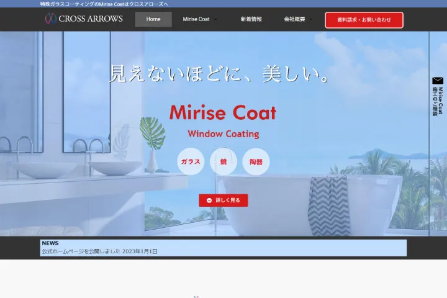Click the Mirise Coat hero title
This screenshot has height=298, width=447.
coord(223,112)
